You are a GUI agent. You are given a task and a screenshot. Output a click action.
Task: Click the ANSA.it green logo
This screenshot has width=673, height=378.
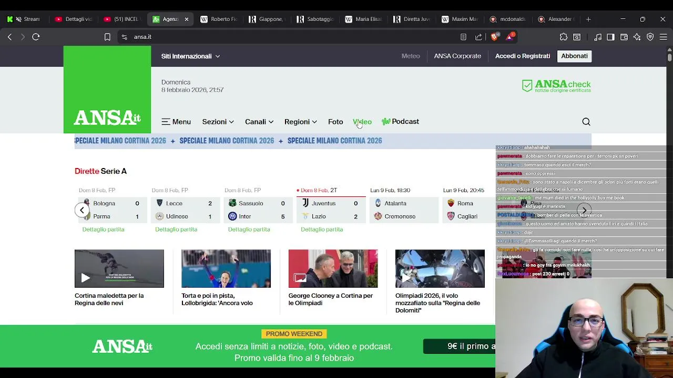107,90
